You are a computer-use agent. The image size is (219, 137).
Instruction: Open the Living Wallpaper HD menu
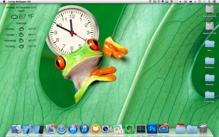[x=19, y=2]
